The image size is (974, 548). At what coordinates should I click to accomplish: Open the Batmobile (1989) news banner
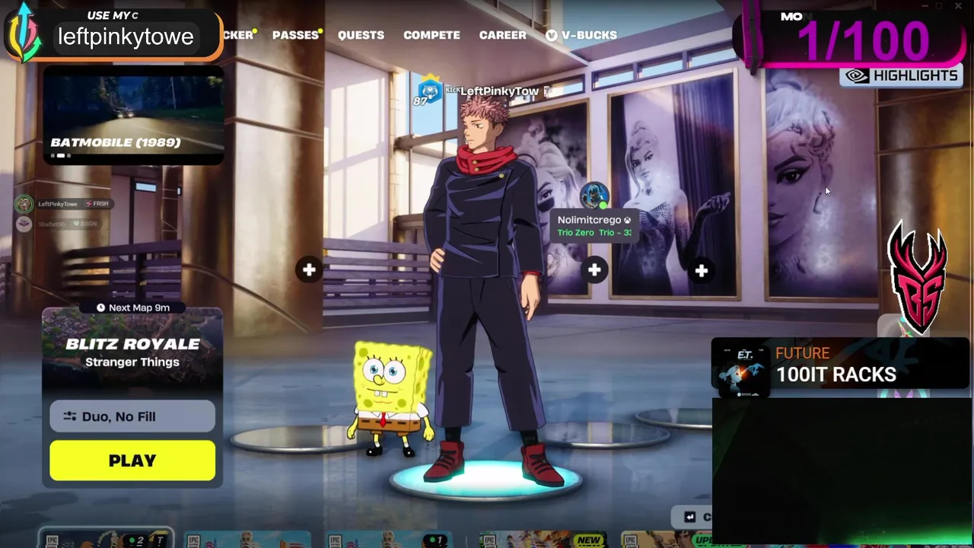[x=133, y=114]
